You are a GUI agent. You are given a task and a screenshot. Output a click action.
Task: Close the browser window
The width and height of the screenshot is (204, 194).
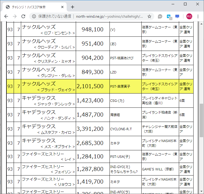pyautogui.click(x=198, y=4)
